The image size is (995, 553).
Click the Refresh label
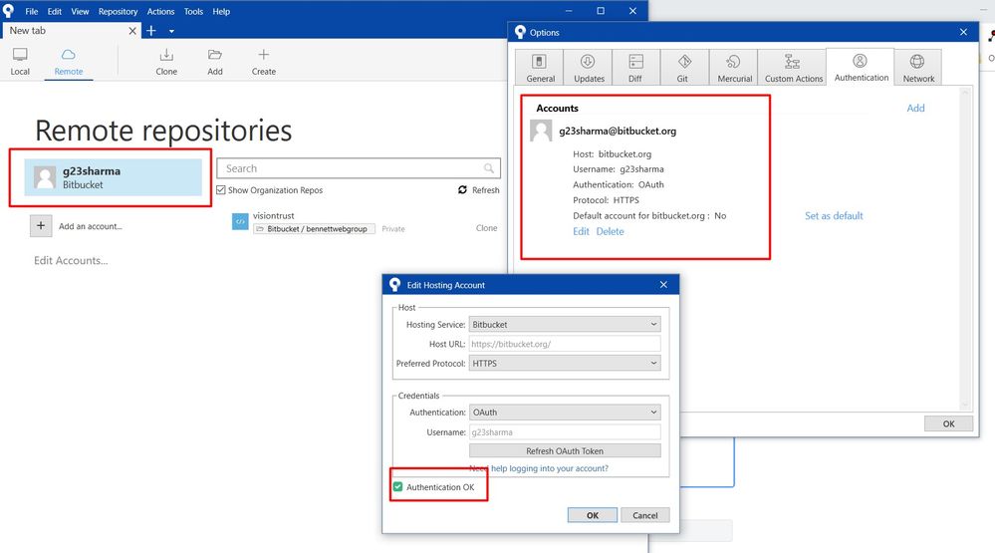485,190
